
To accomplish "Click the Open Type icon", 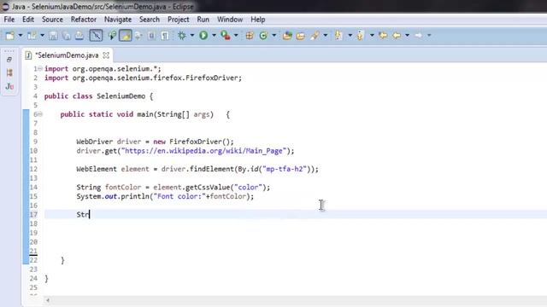I will (287, 35).
